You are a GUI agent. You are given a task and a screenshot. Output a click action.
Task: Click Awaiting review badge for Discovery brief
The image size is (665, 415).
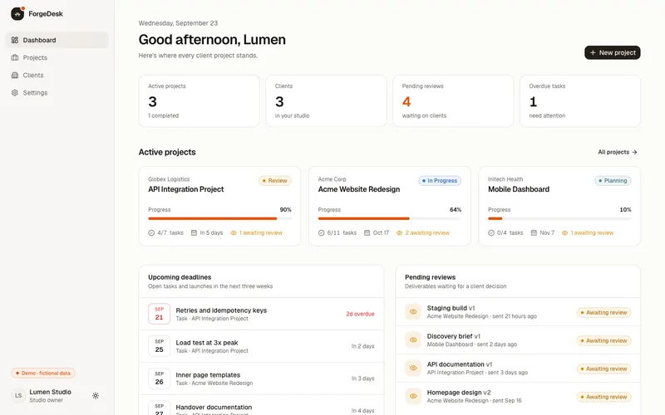point(604,340)
